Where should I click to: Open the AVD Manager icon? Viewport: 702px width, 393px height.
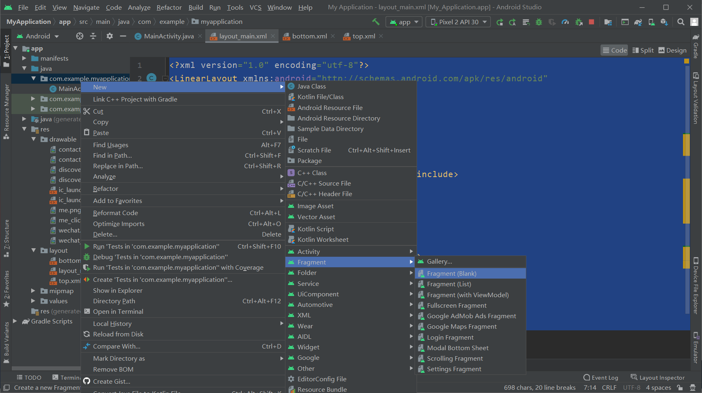(x=651, y=22)
